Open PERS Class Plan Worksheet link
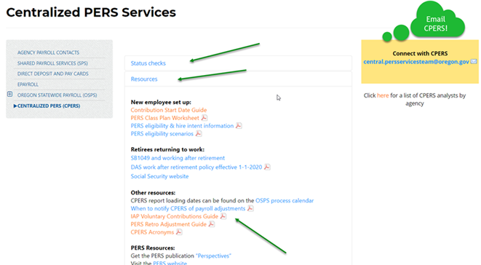The width and height of the screenshot is (481, 265). (x=164, y=118)
